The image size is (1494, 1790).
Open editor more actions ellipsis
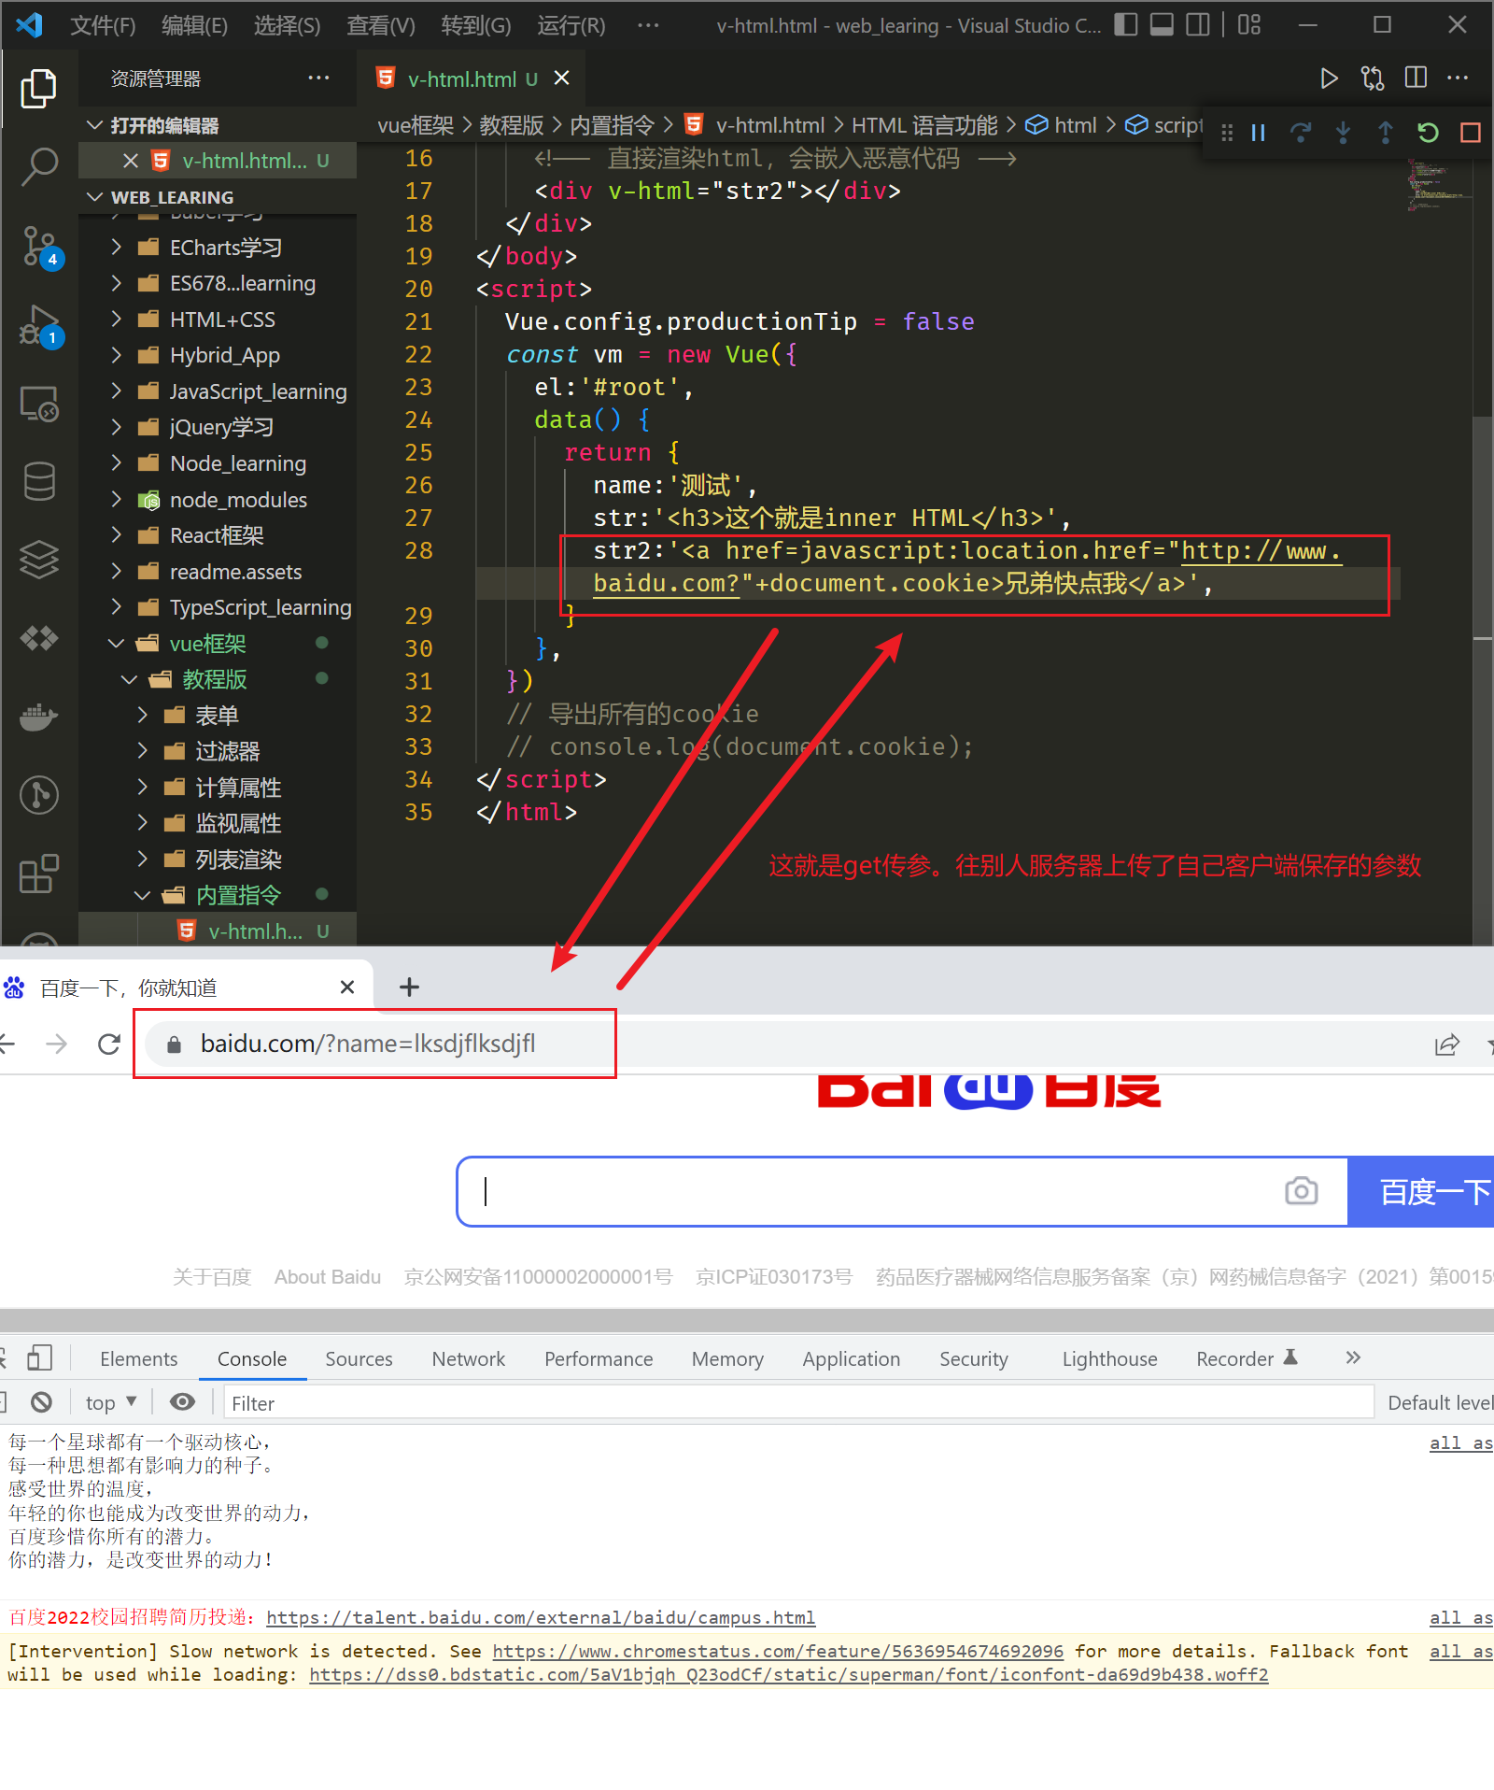[x=1458, y=78]
